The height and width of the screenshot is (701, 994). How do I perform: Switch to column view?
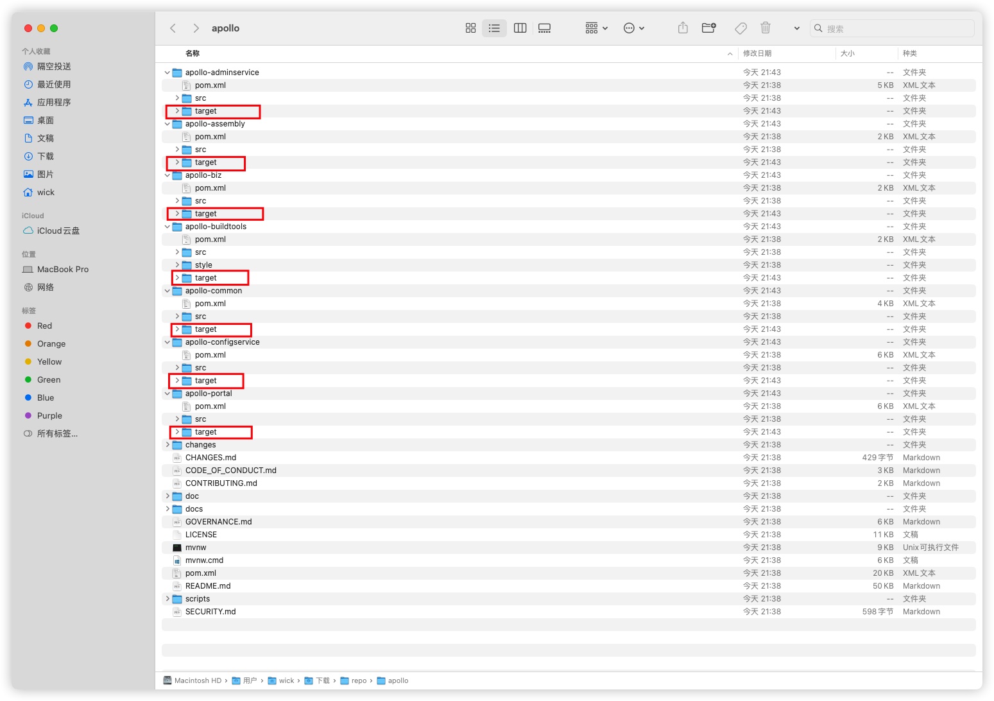520,28
